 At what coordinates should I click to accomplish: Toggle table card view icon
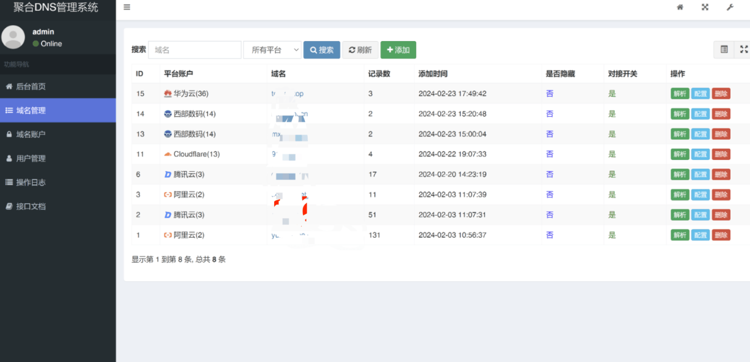tap(724, 49)
